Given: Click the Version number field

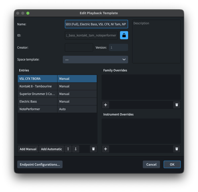Looking at the screenshot, I should (x=118, y=48).
